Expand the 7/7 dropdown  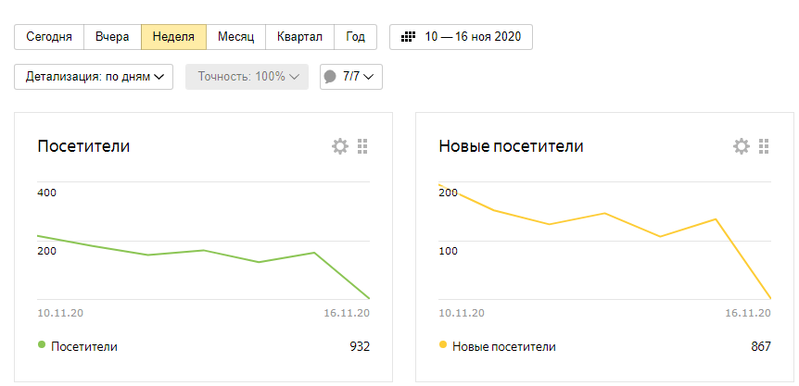pyautogui.click(x=359, y=77)
